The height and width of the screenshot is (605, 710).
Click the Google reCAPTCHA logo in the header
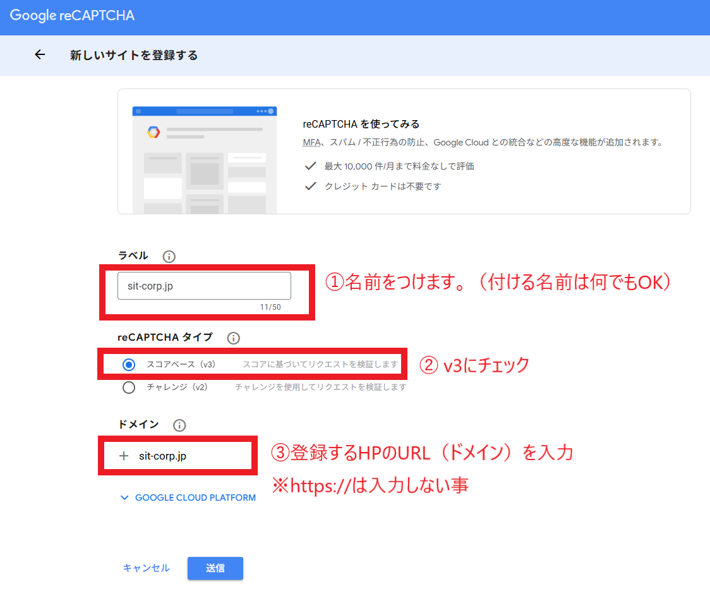coord(72,16)
